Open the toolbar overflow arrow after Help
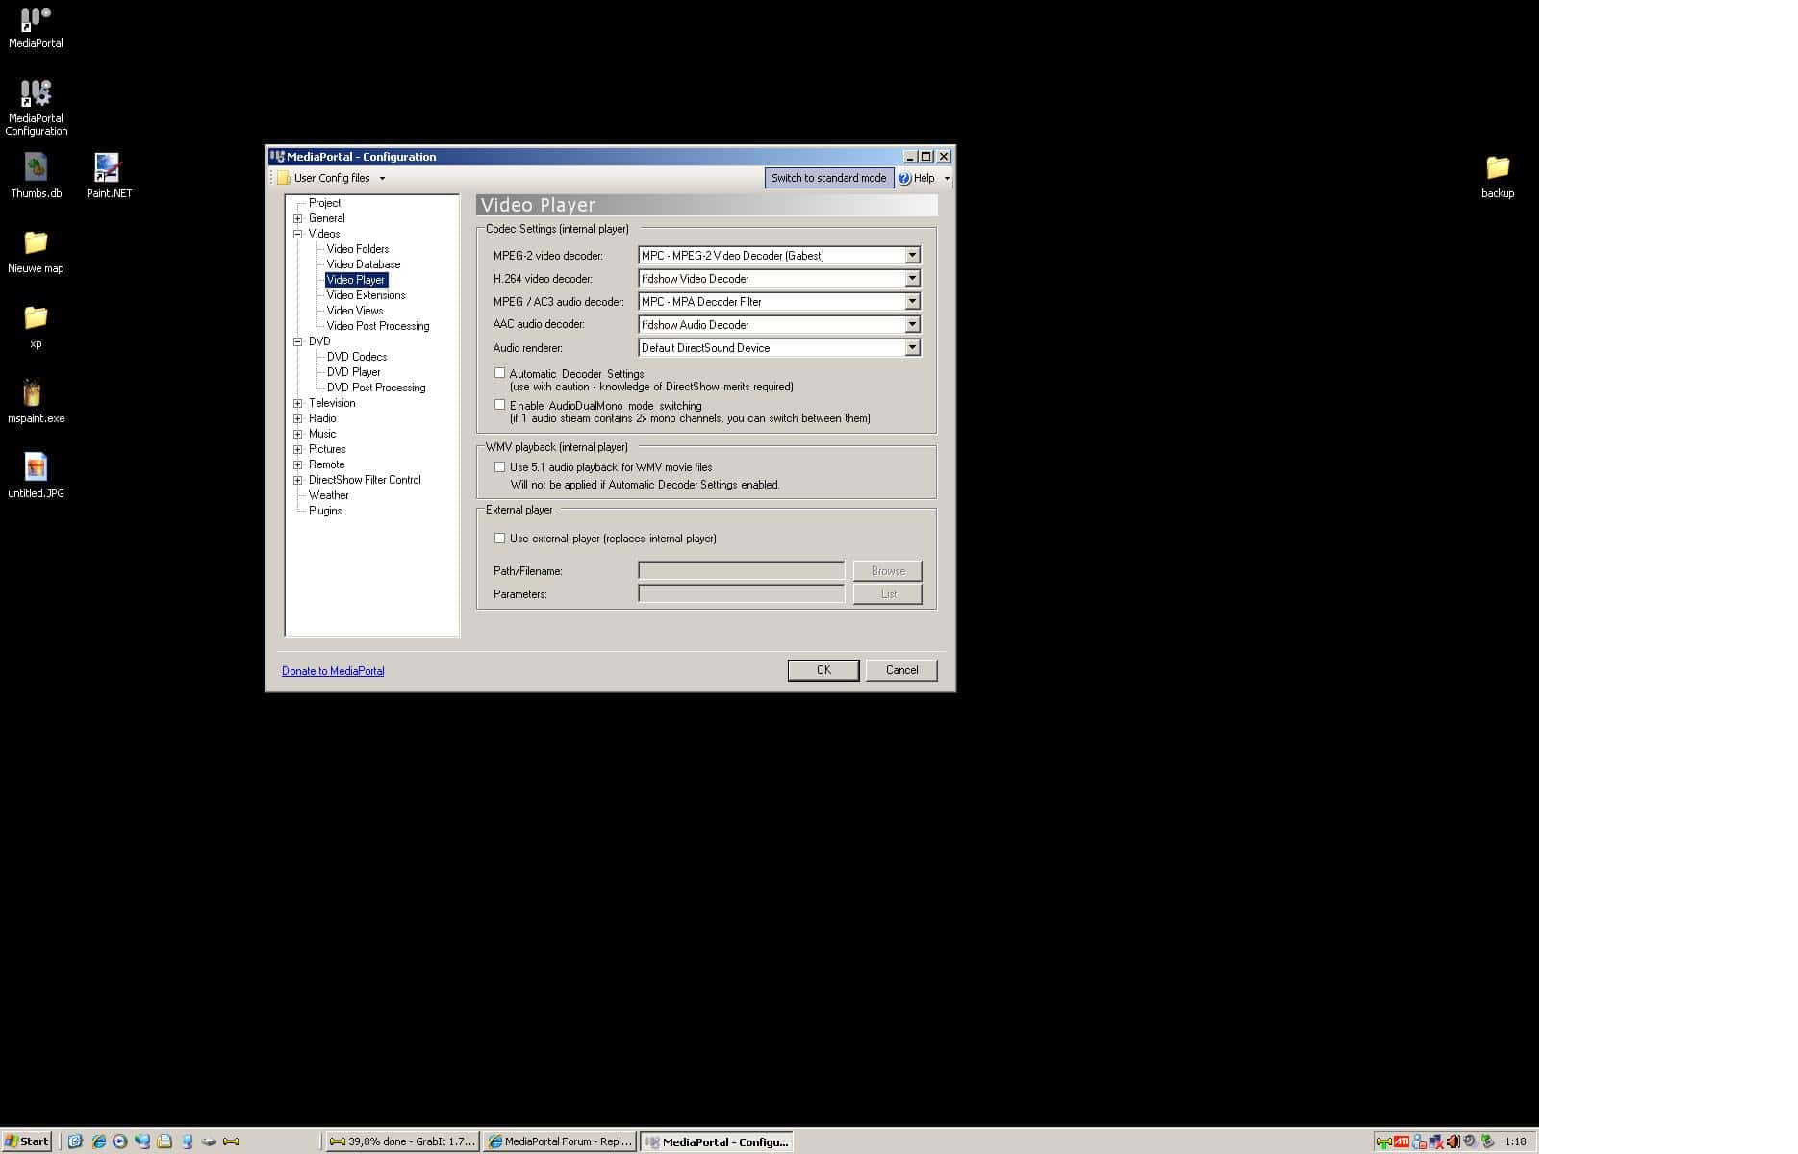The height and width of the screenshot is (1154, 1798). 947,178
